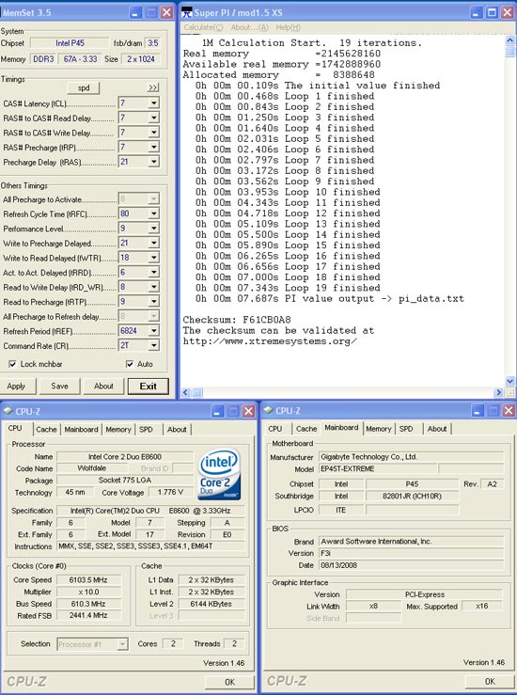Screen dimensions: 517x695
Task: Switch to Memory tab in right CPU-Z window
Action: (x=379, y=429)
